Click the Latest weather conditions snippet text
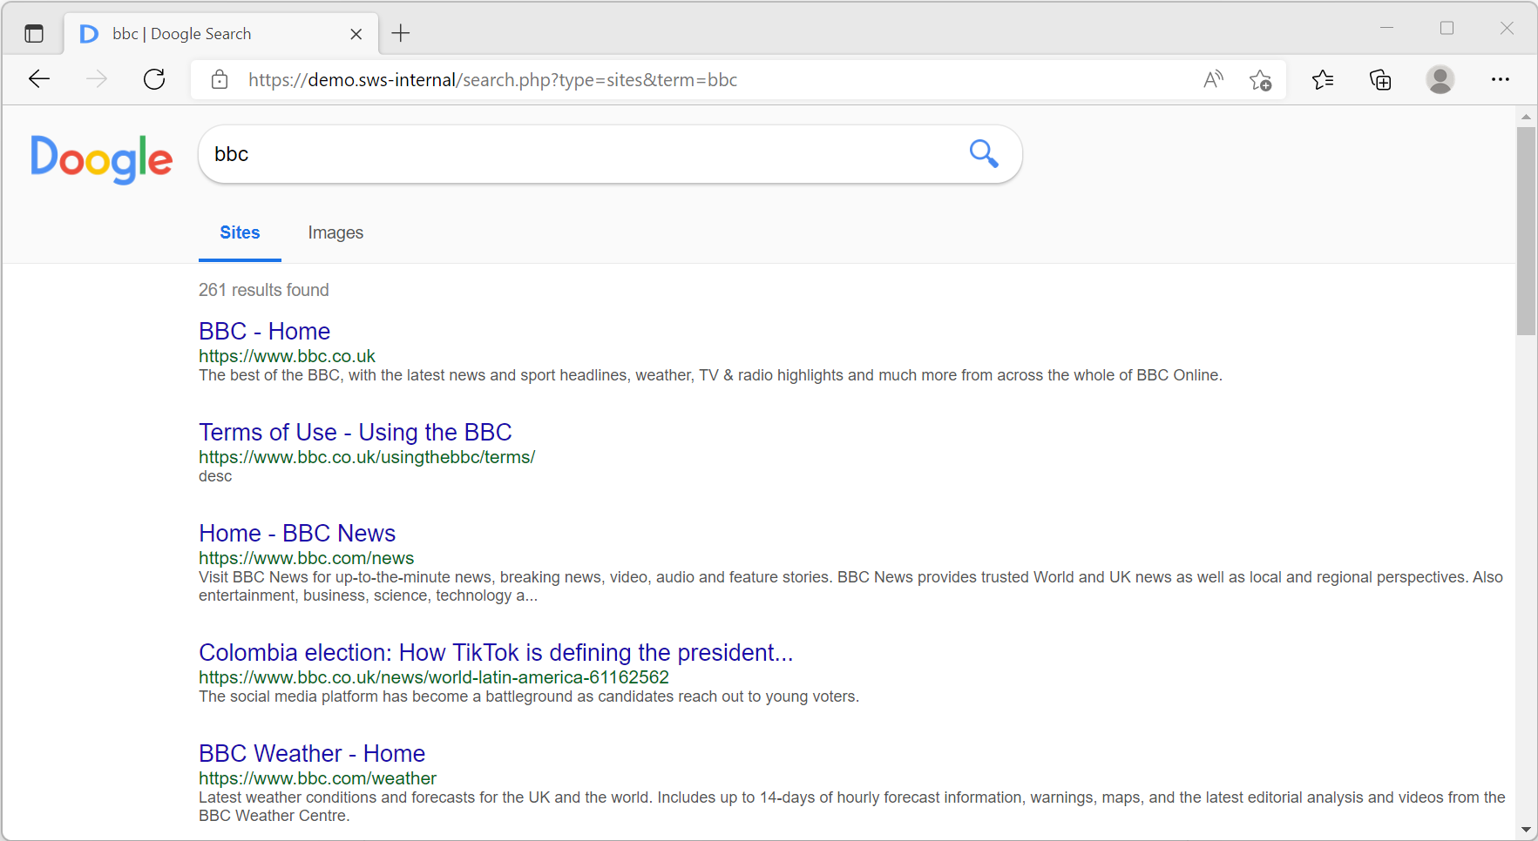Viewport: 1538px width, 841px height. point(851,806)
